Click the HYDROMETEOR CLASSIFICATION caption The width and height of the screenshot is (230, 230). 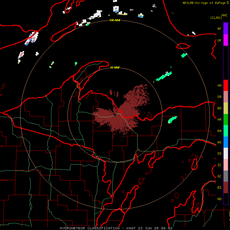(x=90, y=228)
